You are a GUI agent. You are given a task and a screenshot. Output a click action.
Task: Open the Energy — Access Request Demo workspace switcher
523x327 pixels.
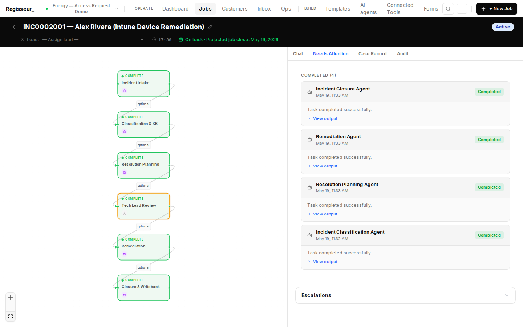click(x=83, y=9)
